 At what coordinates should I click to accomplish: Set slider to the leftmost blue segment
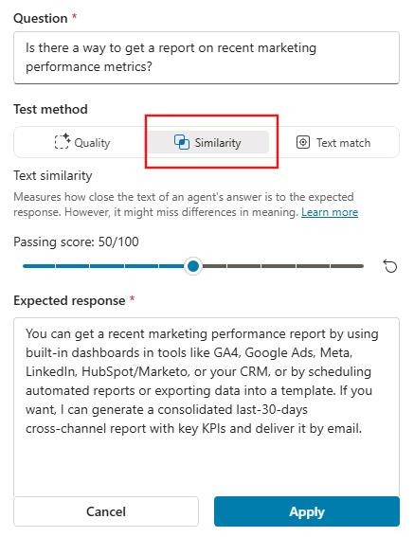click(39, 266)
